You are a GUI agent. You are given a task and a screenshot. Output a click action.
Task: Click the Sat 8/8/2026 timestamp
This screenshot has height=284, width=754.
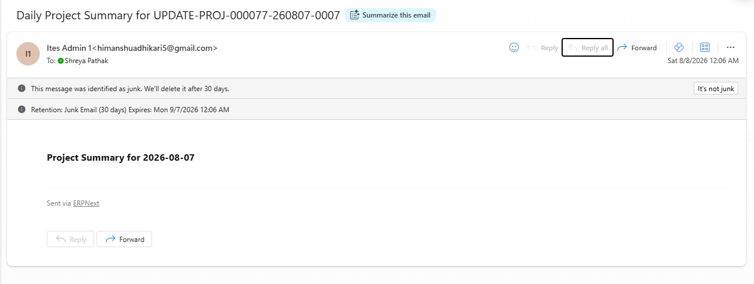(x=703, y=61)
